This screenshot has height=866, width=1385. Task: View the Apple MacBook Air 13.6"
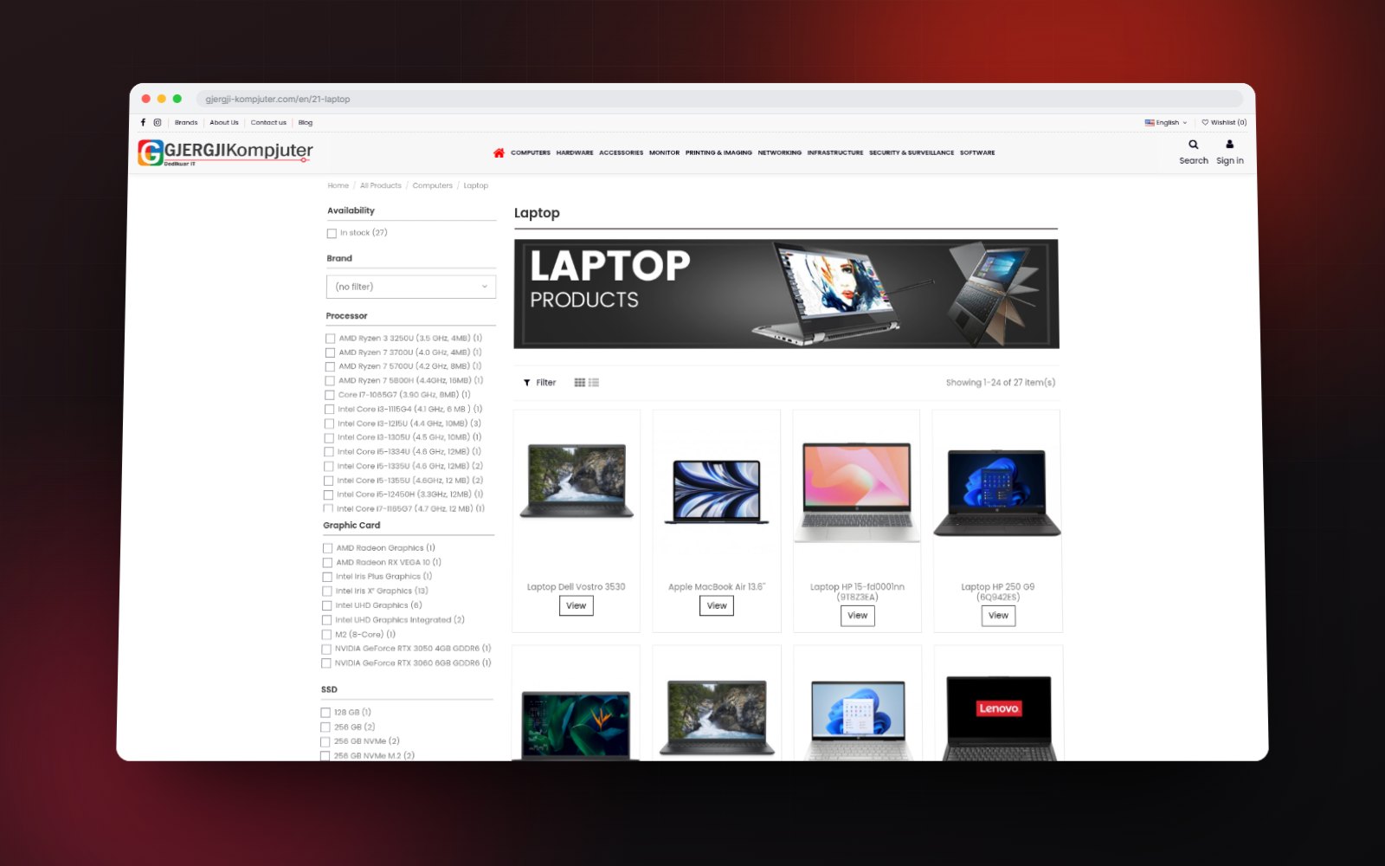coord(717,606)
